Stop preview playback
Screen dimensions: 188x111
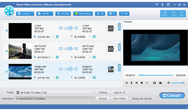(x=142, y=83)
